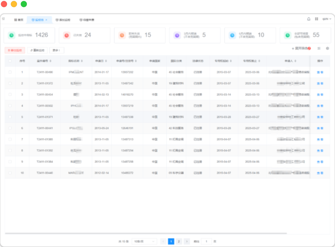
Task: Go to page 2 in pagination
Action: pos(179,241)
